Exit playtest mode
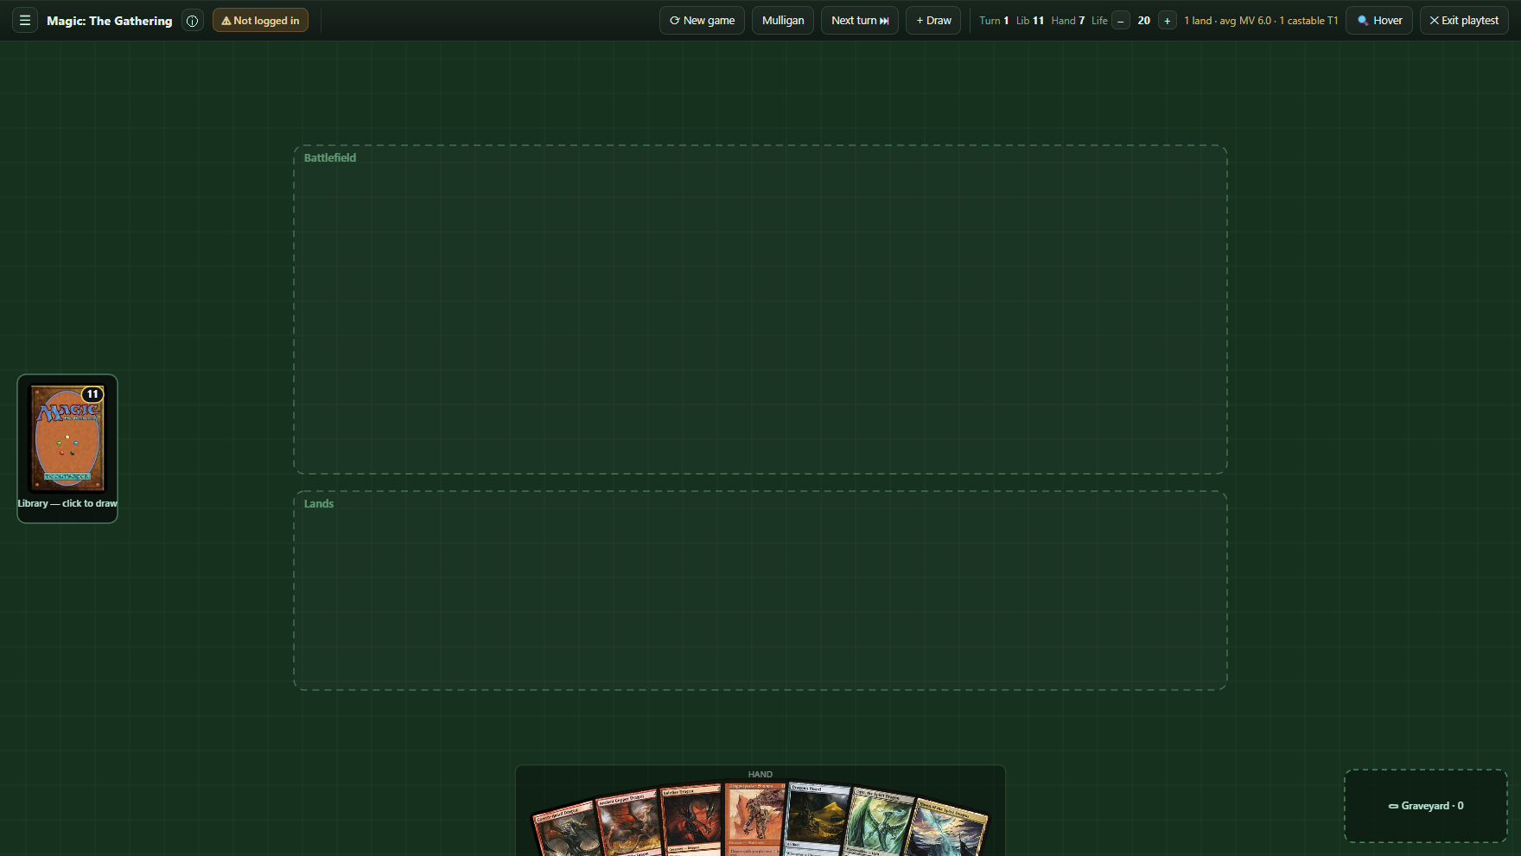 tap(1464, 21)
